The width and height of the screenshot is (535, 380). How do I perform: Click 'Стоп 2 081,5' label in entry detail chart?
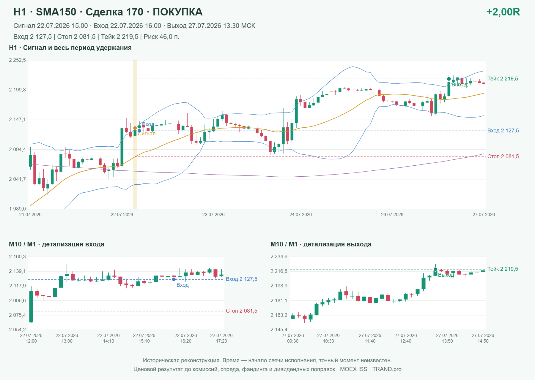point(241,311)
